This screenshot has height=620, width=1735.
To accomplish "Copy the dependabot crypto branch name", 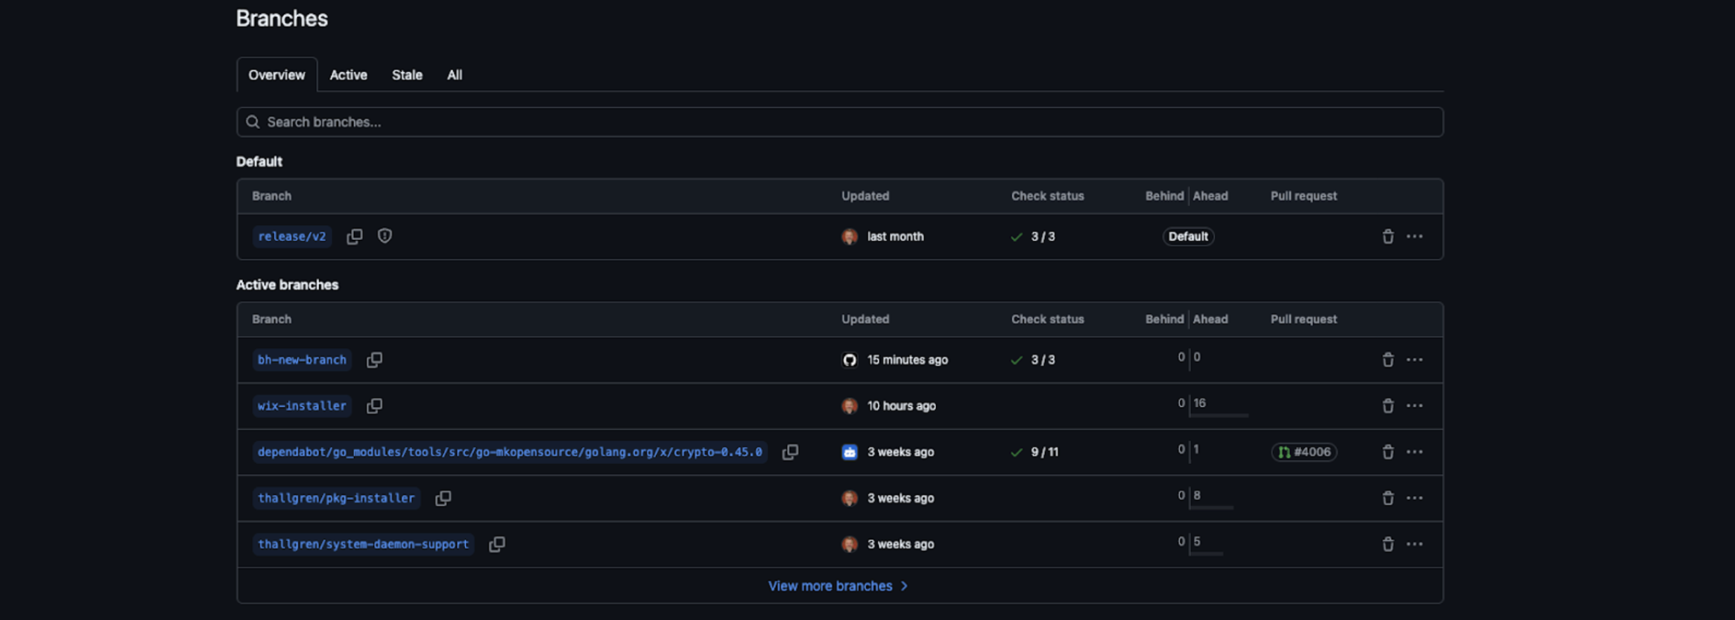I will coord(790,452).
